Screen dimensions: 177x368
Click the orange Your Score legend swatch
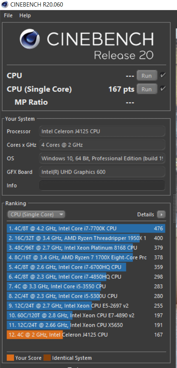(x=10, y=358)
